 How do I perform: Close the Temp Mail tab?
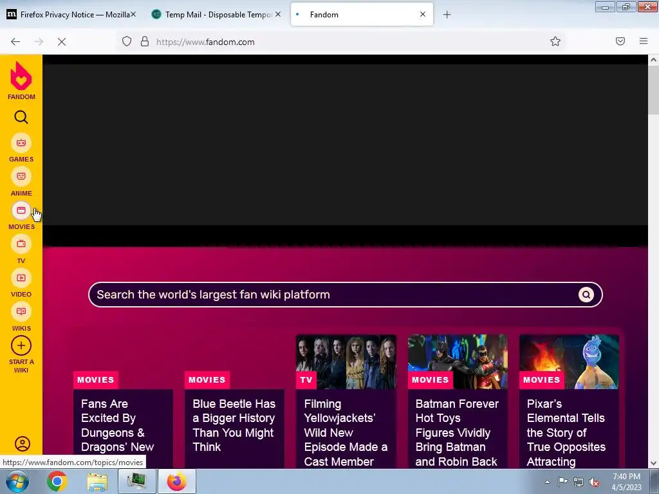(278, 14)
